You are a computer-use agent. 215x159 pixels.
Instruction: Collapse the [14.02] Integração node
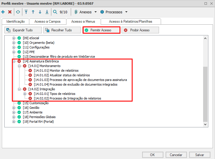pyautogui.click(x=19, y=89)
